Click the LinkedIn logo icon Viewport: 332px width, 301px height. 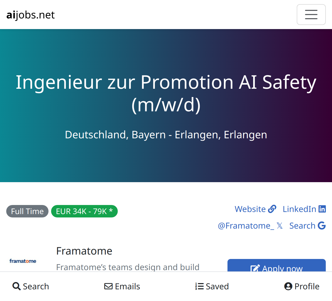(322, 209)
